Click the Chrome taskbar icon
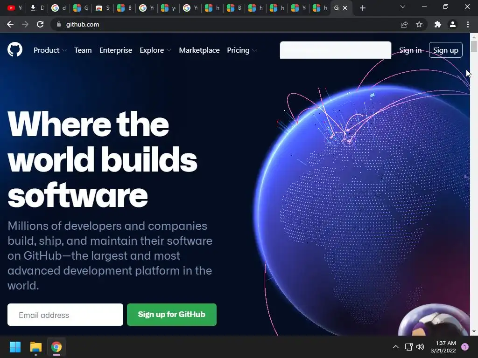 (x=56, y=347)
